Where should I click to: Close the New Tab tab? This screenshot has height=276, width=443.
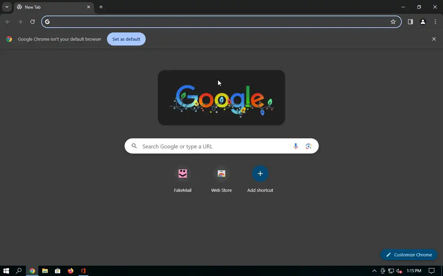tap(89, 7)
